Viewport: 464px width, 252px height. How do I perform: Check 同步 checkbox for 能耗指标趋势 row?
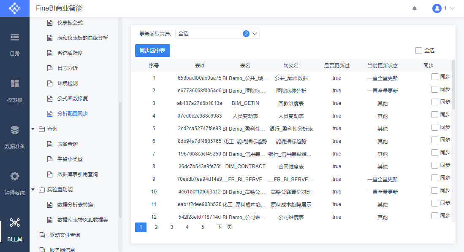click(x=434, y=140)
